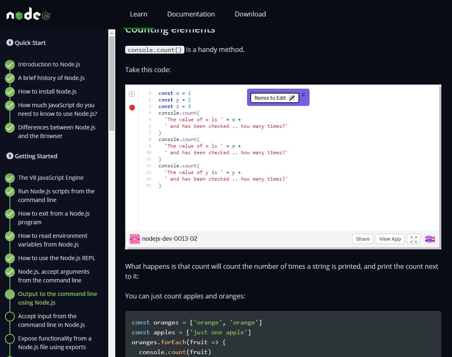Viewport: 452px width, 357px height.
Task: Open the Learn tab
Action: point(138,14)
